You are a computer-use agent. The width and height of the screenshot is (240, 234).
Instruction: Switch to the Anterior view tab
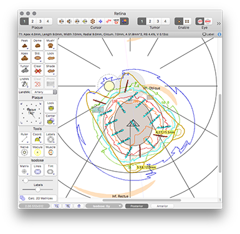click(x=162, y=206)
